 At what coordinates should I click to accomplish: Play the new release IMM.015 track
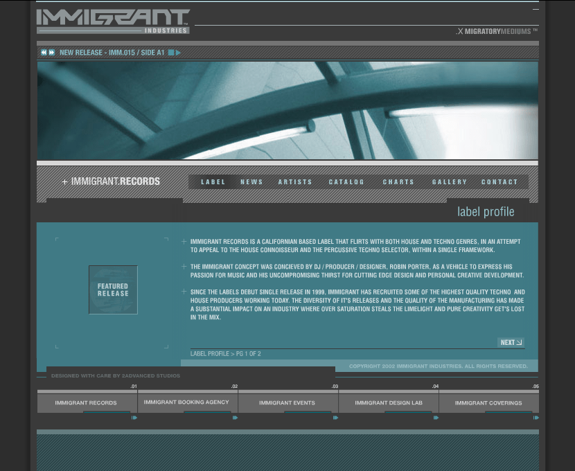(x=178, y=53)
